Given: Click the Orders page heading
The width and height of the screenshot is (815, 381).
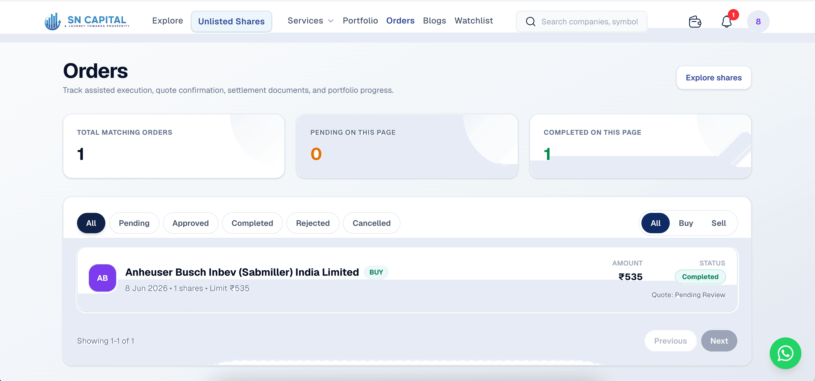Looking at the screenshot, I should click(95, 71).
